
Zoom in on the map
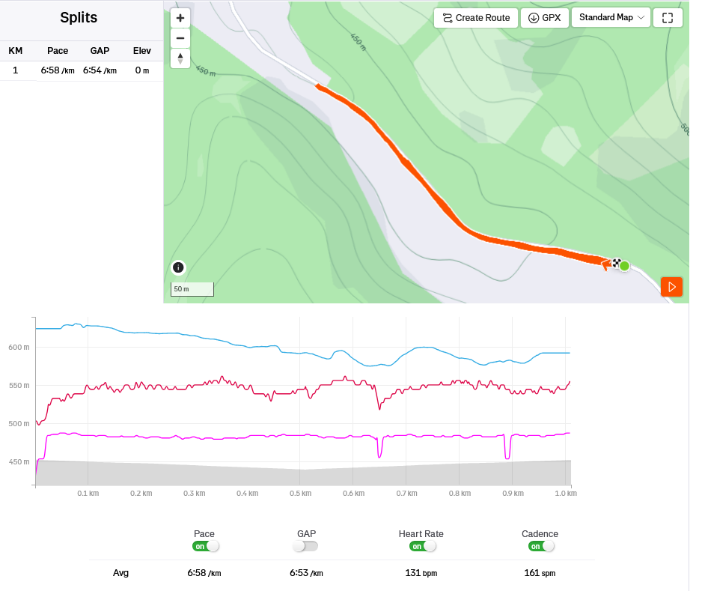pyautogui.click(x=180, y=18)
